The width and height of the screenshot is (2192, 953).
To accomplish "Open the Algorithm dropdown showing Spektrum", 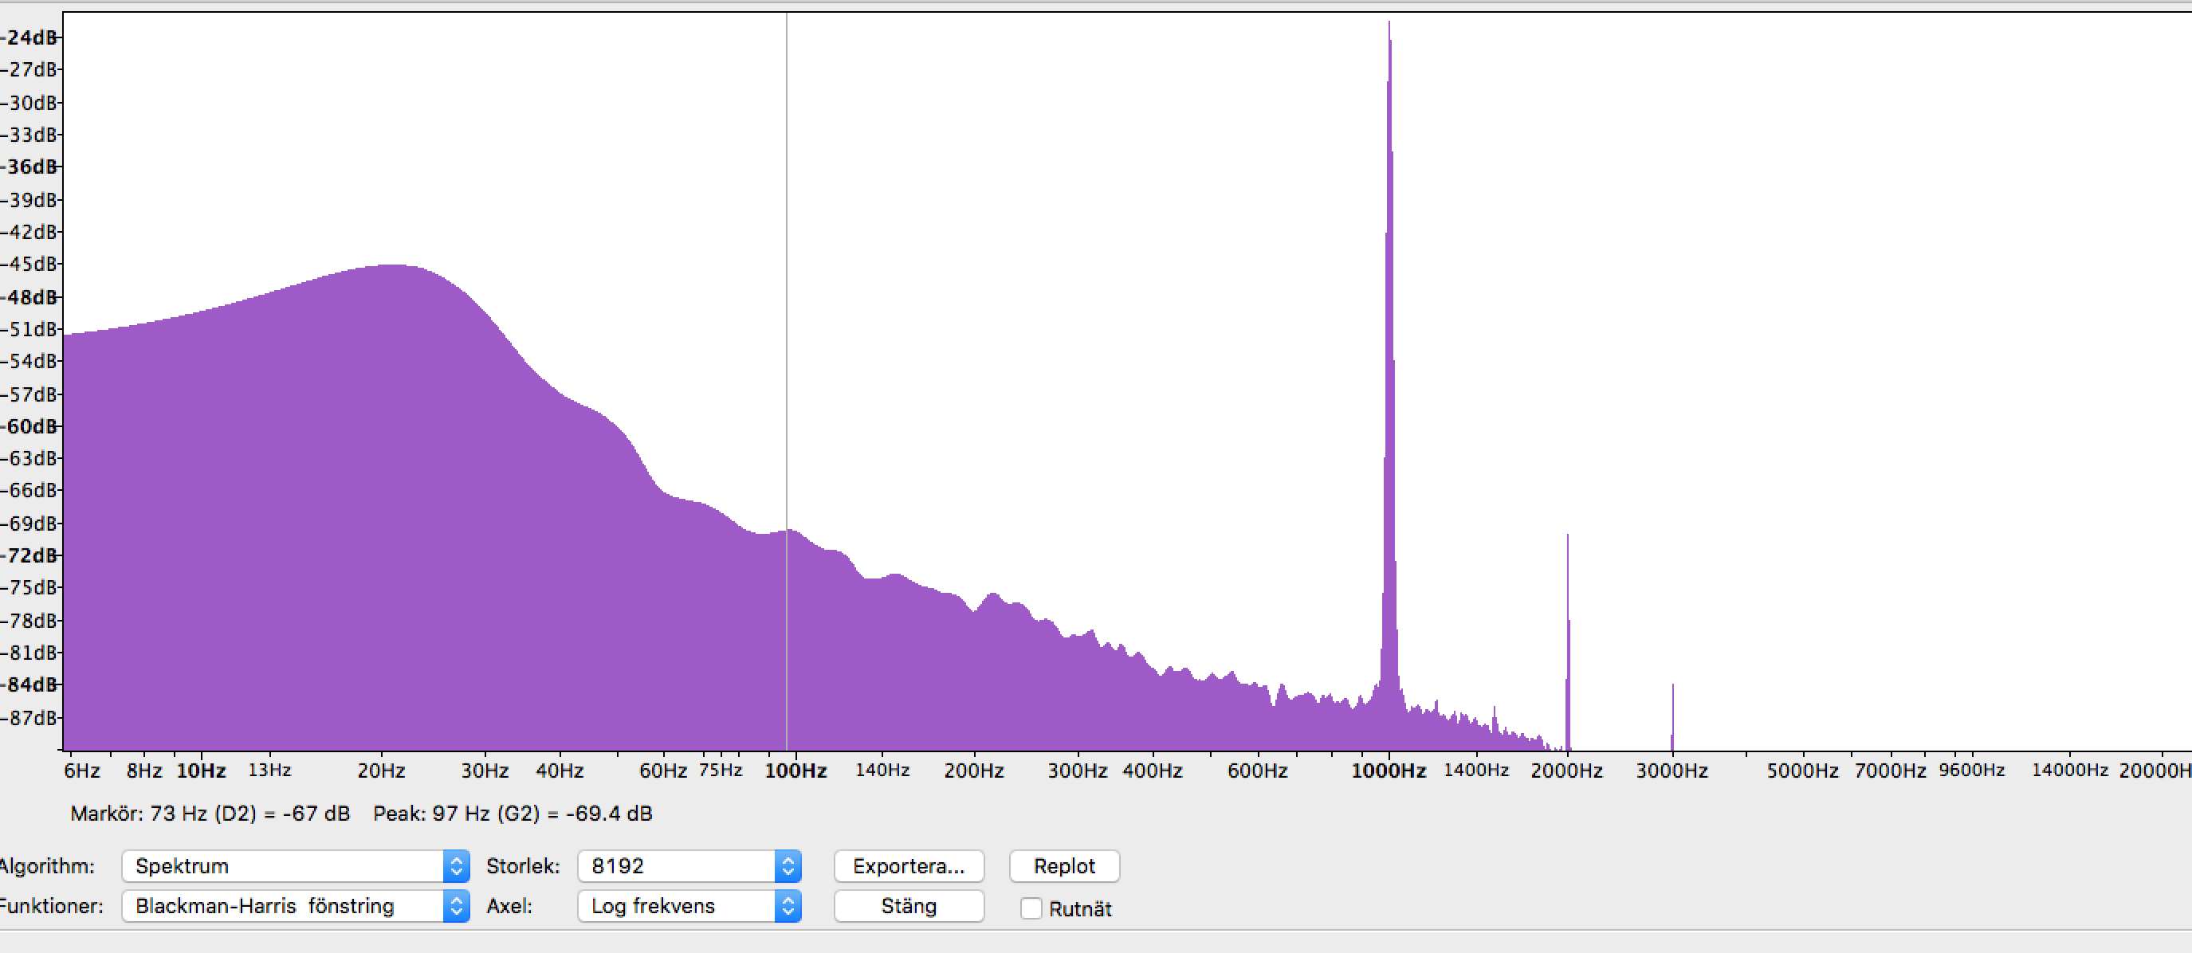I will click(x=295, y=866).
